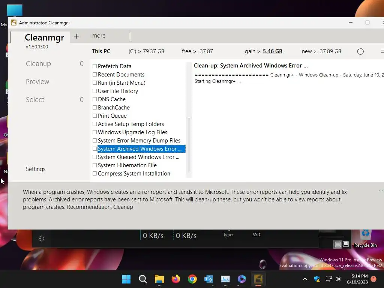Click the cleanup list vertical scrollbar
The image size is (384, 288).
189,144
